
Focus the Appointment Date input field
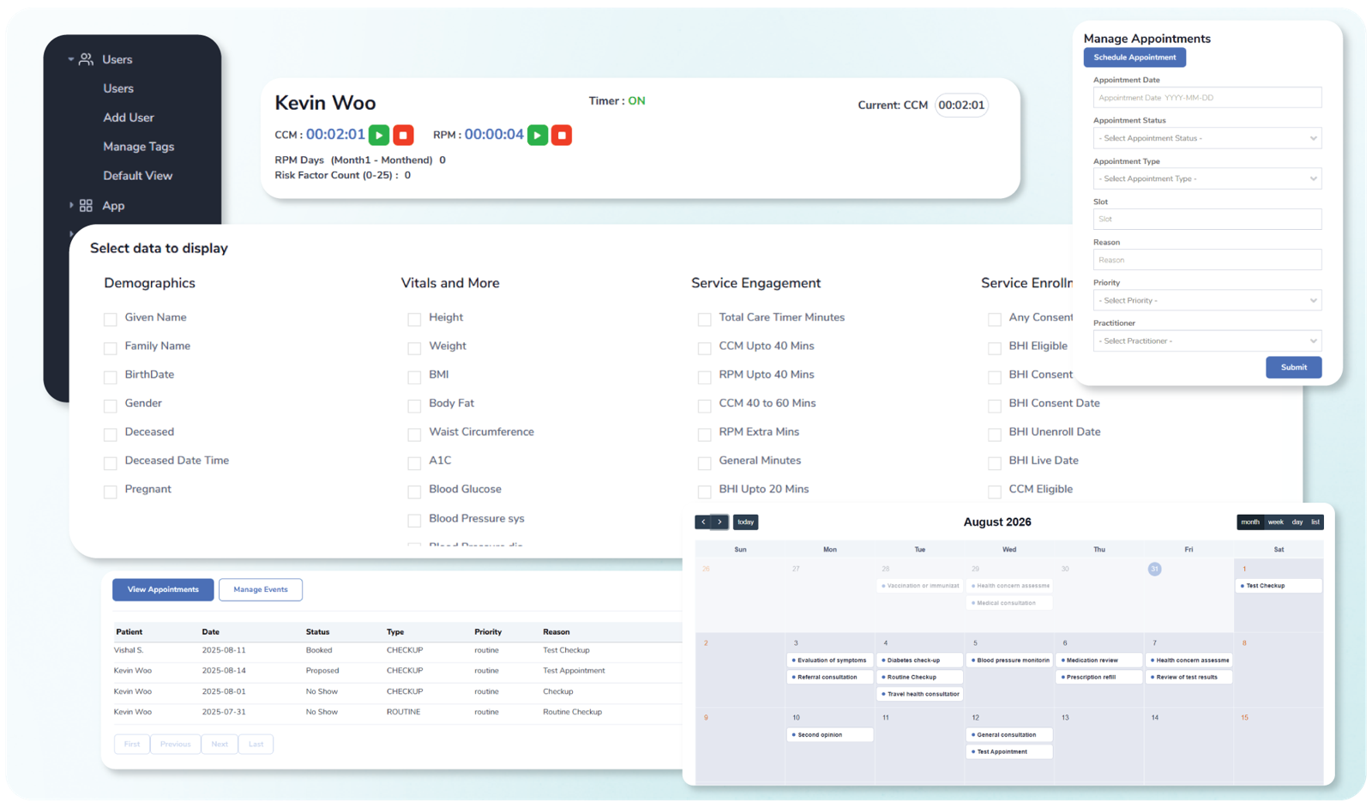pos(1207,98)
